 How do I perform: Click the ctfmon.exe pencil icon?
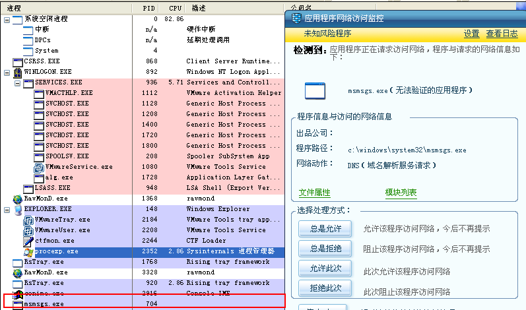pos(28,241)
